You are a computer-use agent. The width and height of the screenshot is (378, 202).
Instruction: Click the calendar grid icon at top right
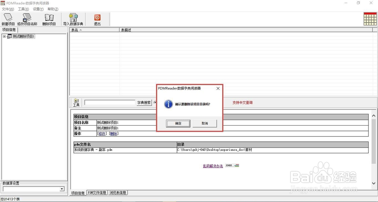click(x=370, y=19)
